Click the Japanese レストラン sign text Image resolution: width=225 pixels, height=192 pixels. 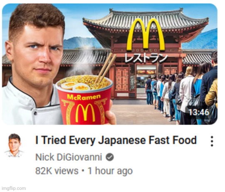click(x=146, y=58)
